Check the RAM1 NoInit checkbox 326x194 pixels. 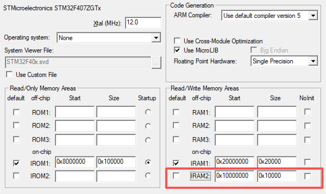pos(308,112)
